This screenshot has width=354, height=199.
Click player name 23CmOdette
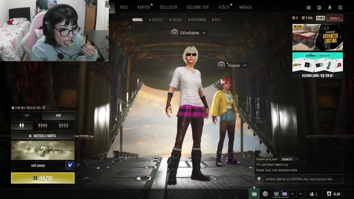(x=189, y=33)
